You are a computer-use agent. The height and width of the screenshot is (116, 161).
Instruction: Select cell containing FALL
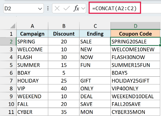pos(32,104)
